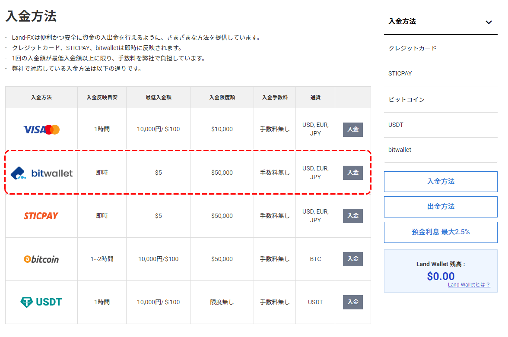Click the 最低入金額 column header

159,98
